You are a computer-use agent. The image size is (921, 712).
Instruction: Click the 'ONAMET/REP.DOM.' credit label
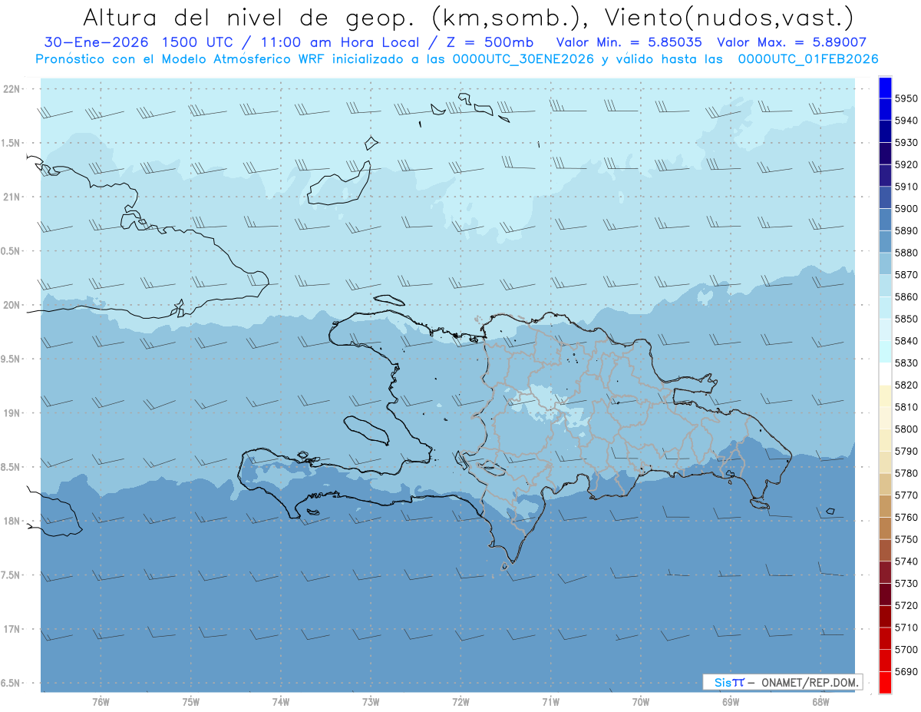(809, 682)
